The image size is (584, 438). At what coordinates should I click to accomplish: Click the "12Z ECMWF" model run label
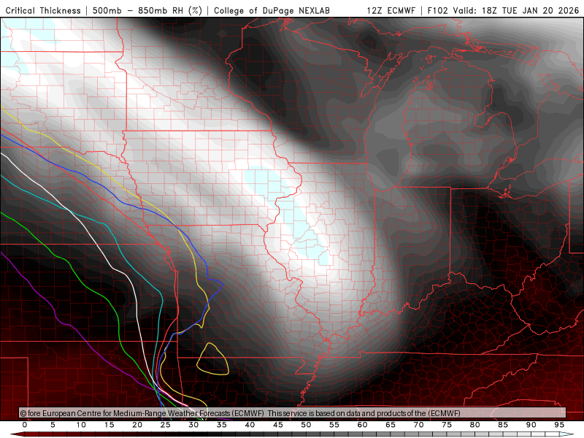tap(391, 10)
